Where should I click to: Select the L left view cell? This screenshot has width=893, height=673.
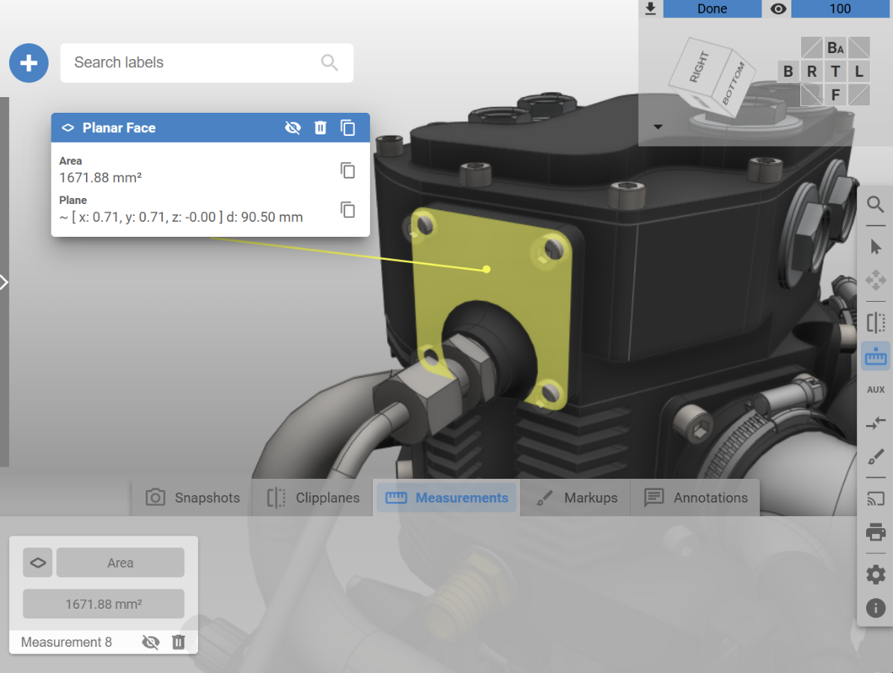point(859,71)
